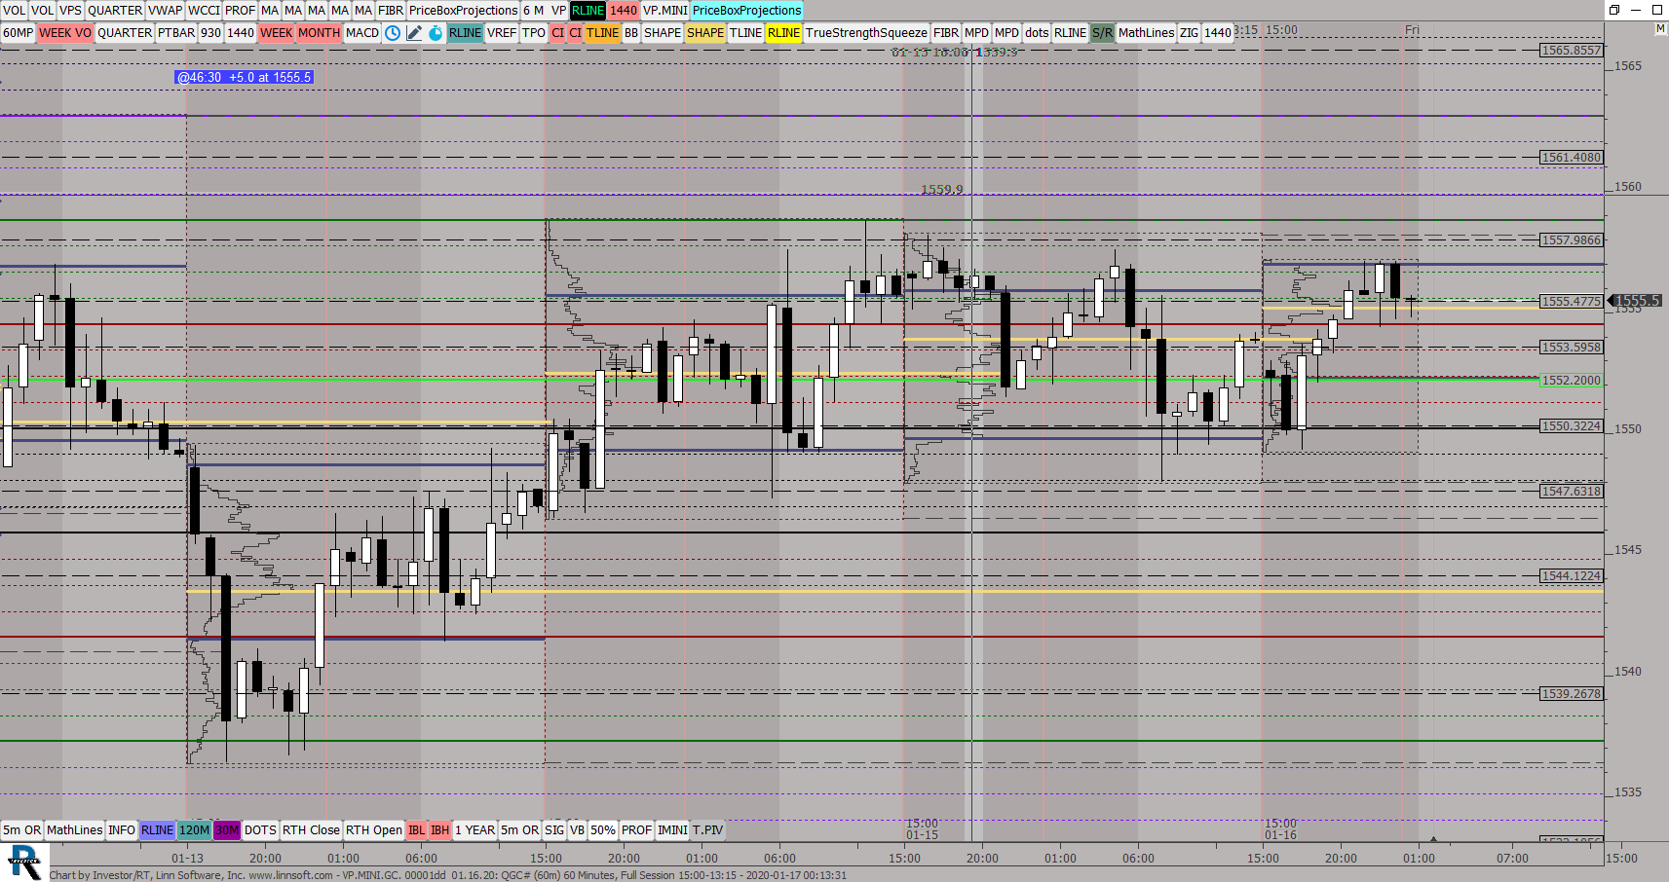Click the 60MP toolbar button

coord(19,33)
